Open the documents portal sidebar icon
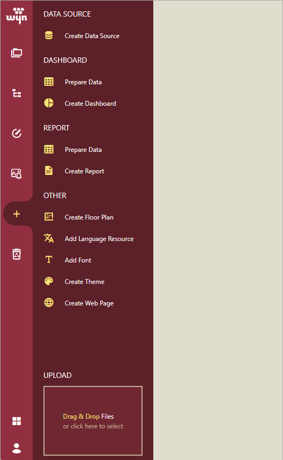The image size is (283, 460). (17, 53)
